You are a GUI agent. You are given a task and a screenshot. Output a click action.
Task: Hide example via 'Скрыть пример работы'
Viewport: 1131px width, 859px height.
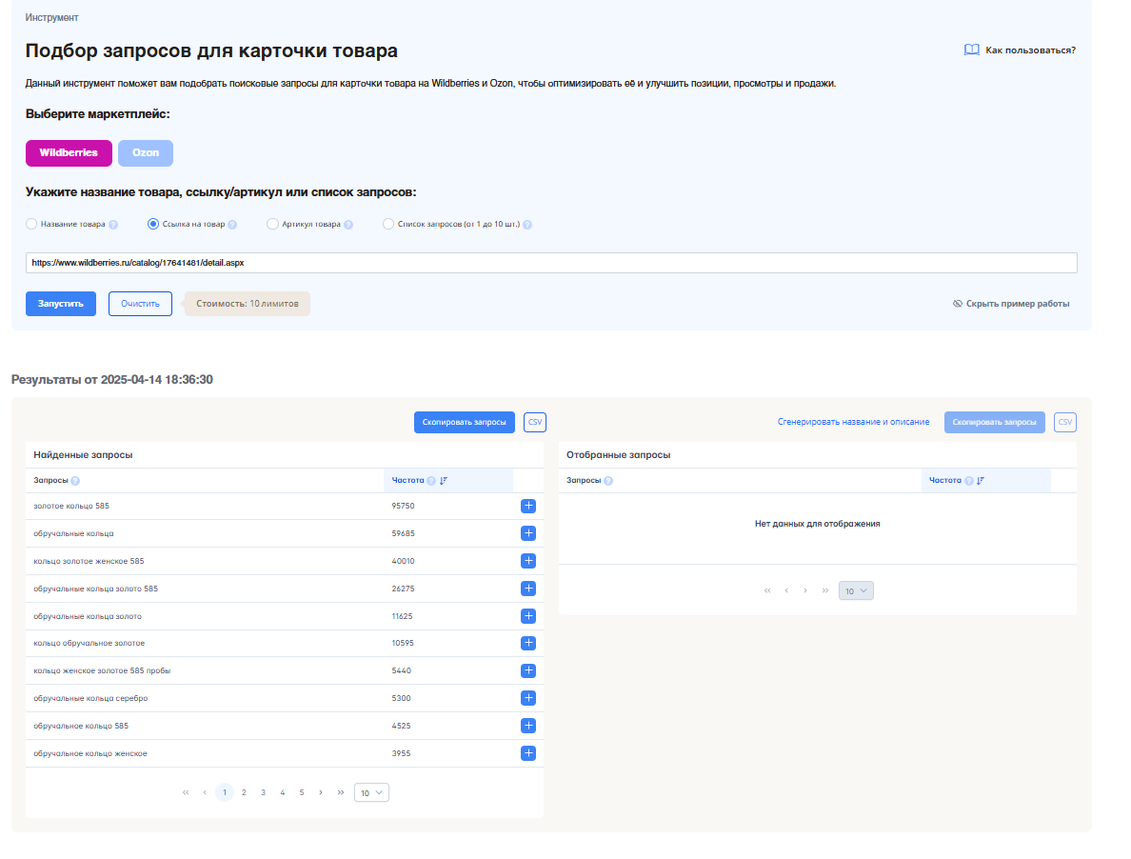(1010, 304)
